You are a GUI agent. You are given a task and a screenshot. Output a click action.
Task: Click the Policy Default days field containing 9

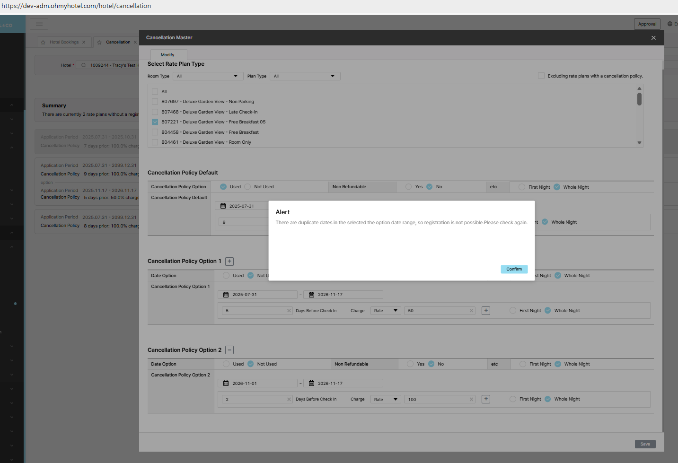point(244,222)
